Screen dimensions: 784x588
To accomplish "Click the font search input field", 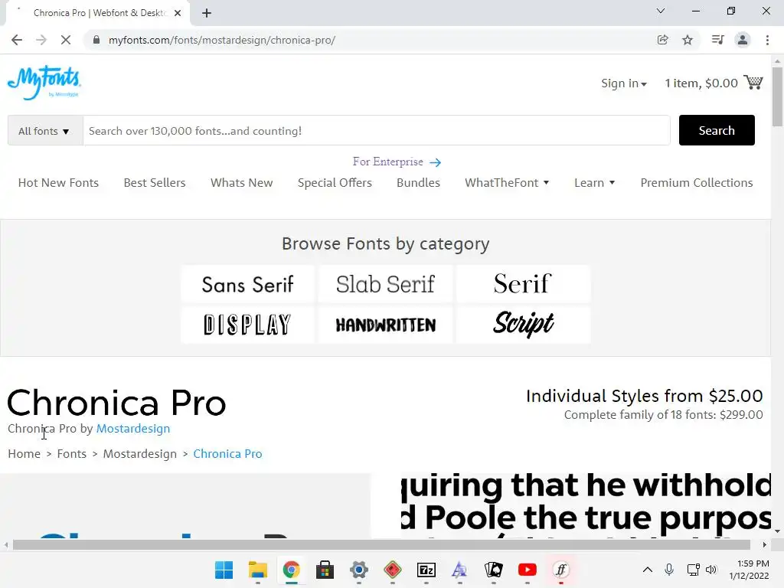I will click(x=376, y=130).
